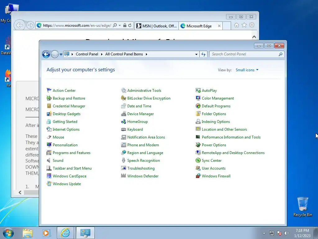Open the Troubleshooting link
The width and height of the screenshot is (318, 239).
tap(141, 168)
